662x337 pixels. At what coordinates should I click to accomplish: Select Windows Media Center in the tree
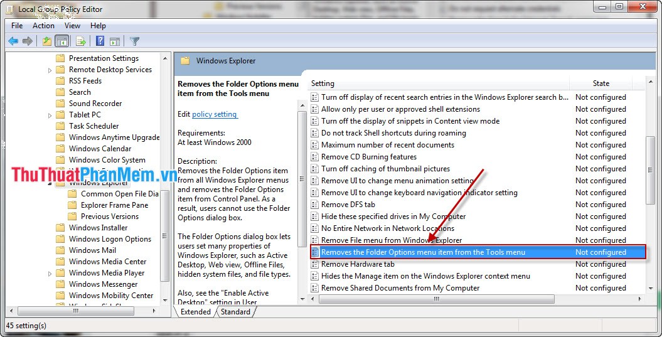pos(107,262)
